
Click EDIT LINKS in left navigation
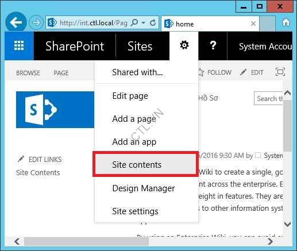tap(40, 159)
